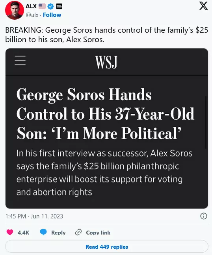This screenshot has height=255, width=212.
Task: Open the WSJ headline image about Soros
Action: click(107, 128)
